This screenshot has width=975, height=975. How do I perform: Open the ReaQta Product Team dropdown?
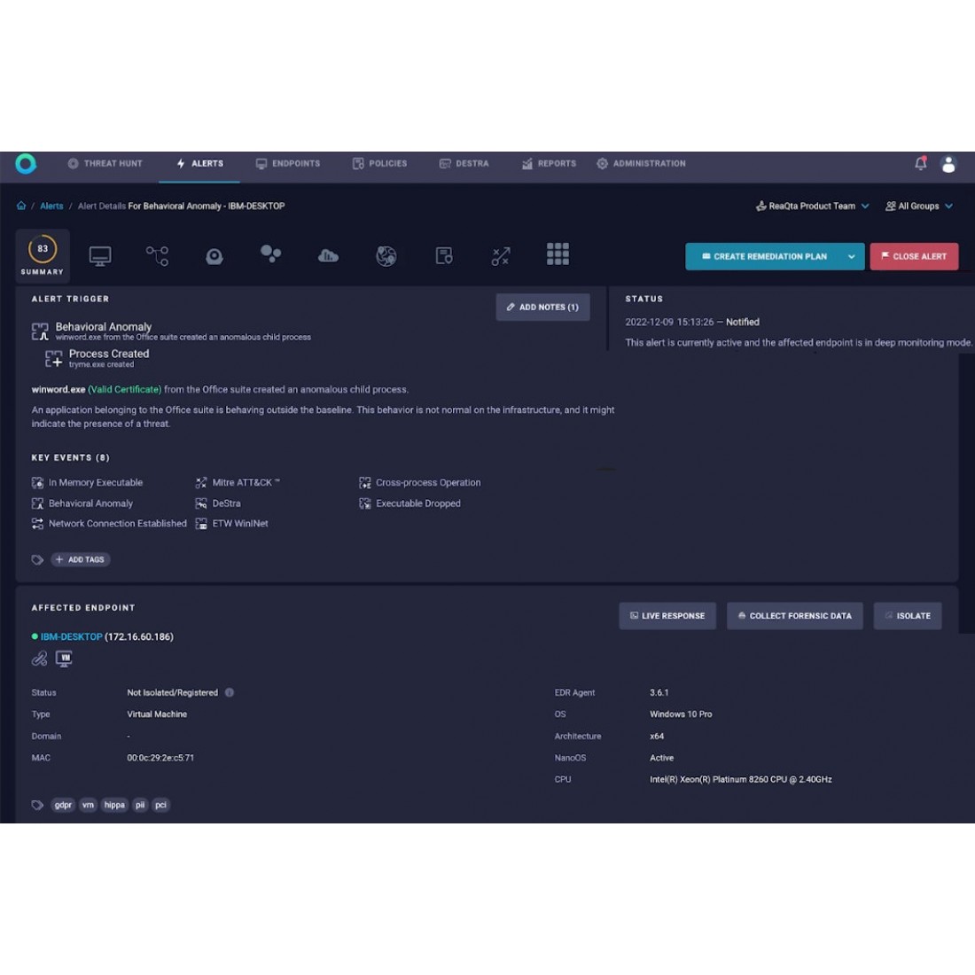click(812, 206)
